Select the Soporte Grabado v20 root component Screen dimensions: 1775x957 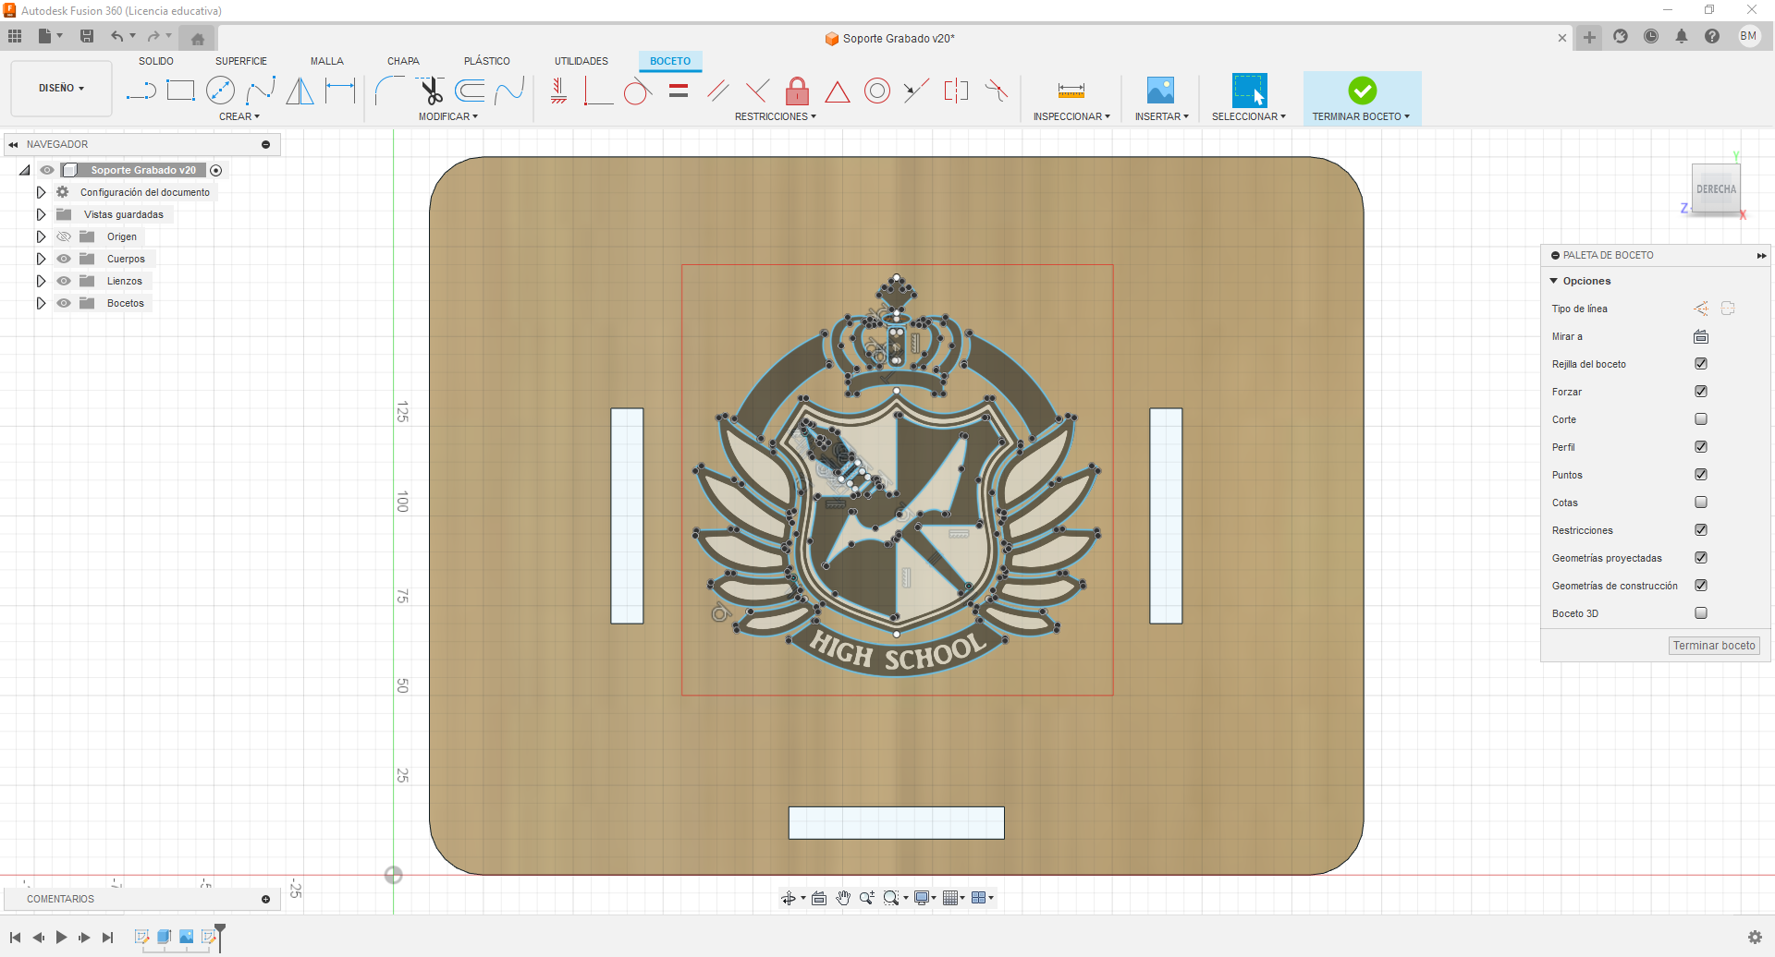tap(143, 170)
